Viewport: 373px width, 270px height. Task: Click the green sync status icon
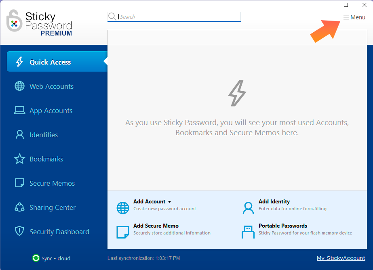[36, 258]
